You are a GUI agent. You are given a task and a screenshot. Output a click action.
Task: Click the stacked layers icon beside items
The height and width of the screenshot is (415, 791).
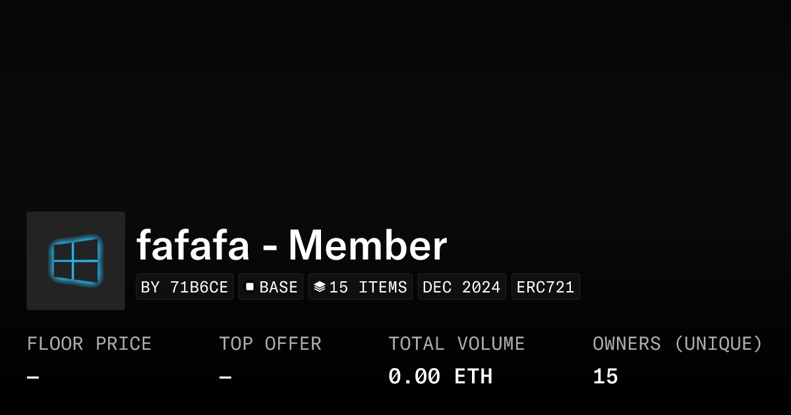click(x=320, y=287)
